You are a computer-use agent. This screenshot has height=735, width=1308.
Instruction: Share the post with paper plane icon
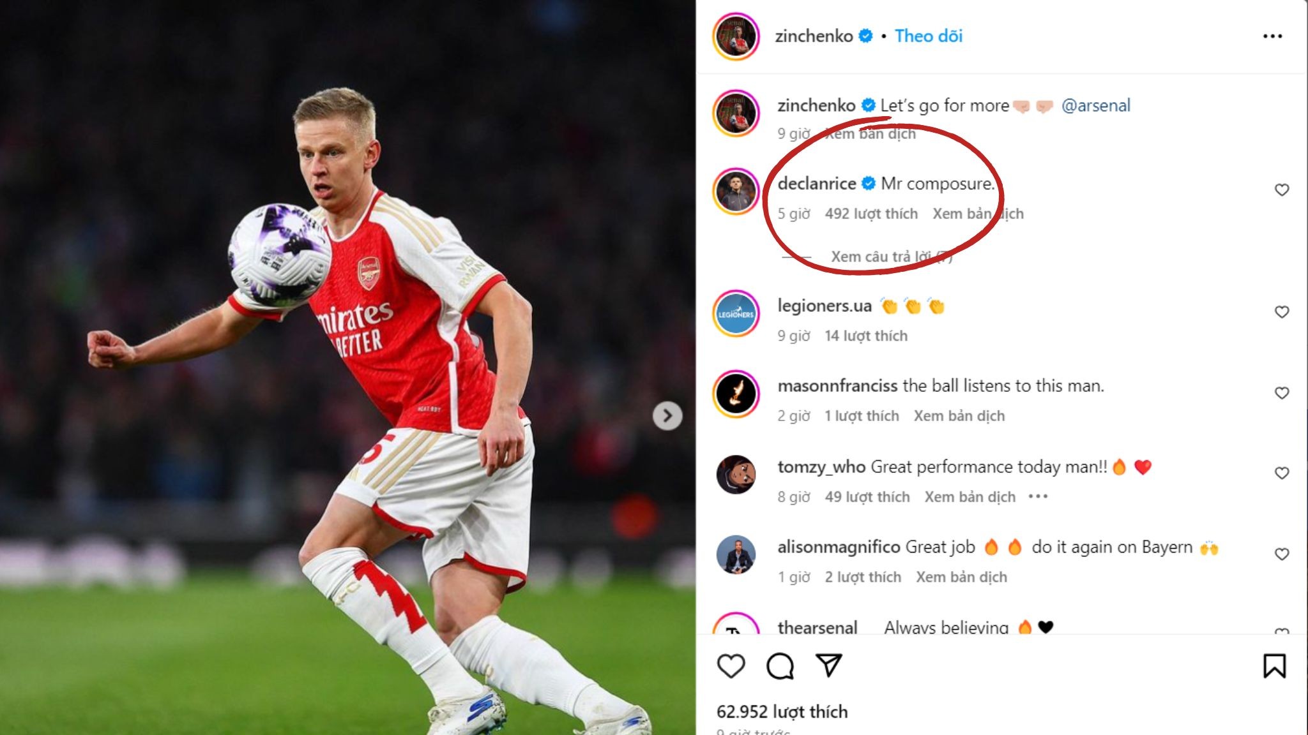pos(829,665)
